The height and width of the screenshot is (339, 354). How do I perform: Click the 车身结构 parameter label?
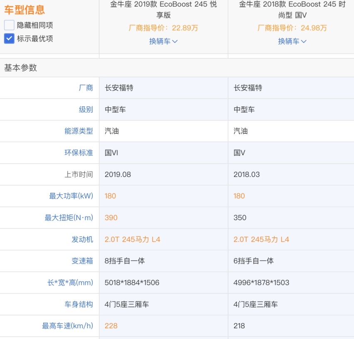(x=79, y=304)
